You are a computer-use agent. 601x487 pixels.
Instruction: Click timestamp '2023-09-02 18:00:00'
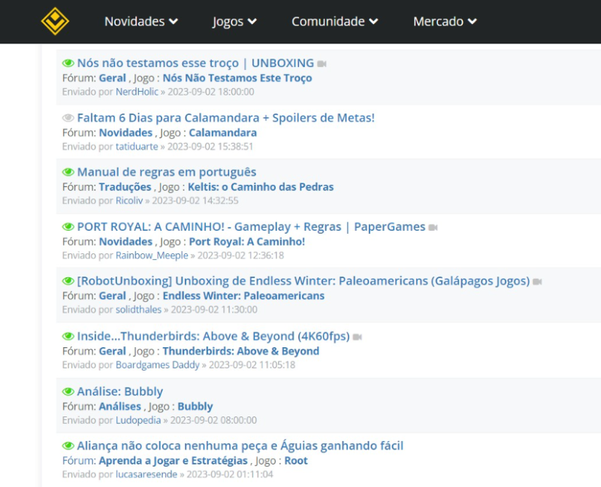pos(211,92)
